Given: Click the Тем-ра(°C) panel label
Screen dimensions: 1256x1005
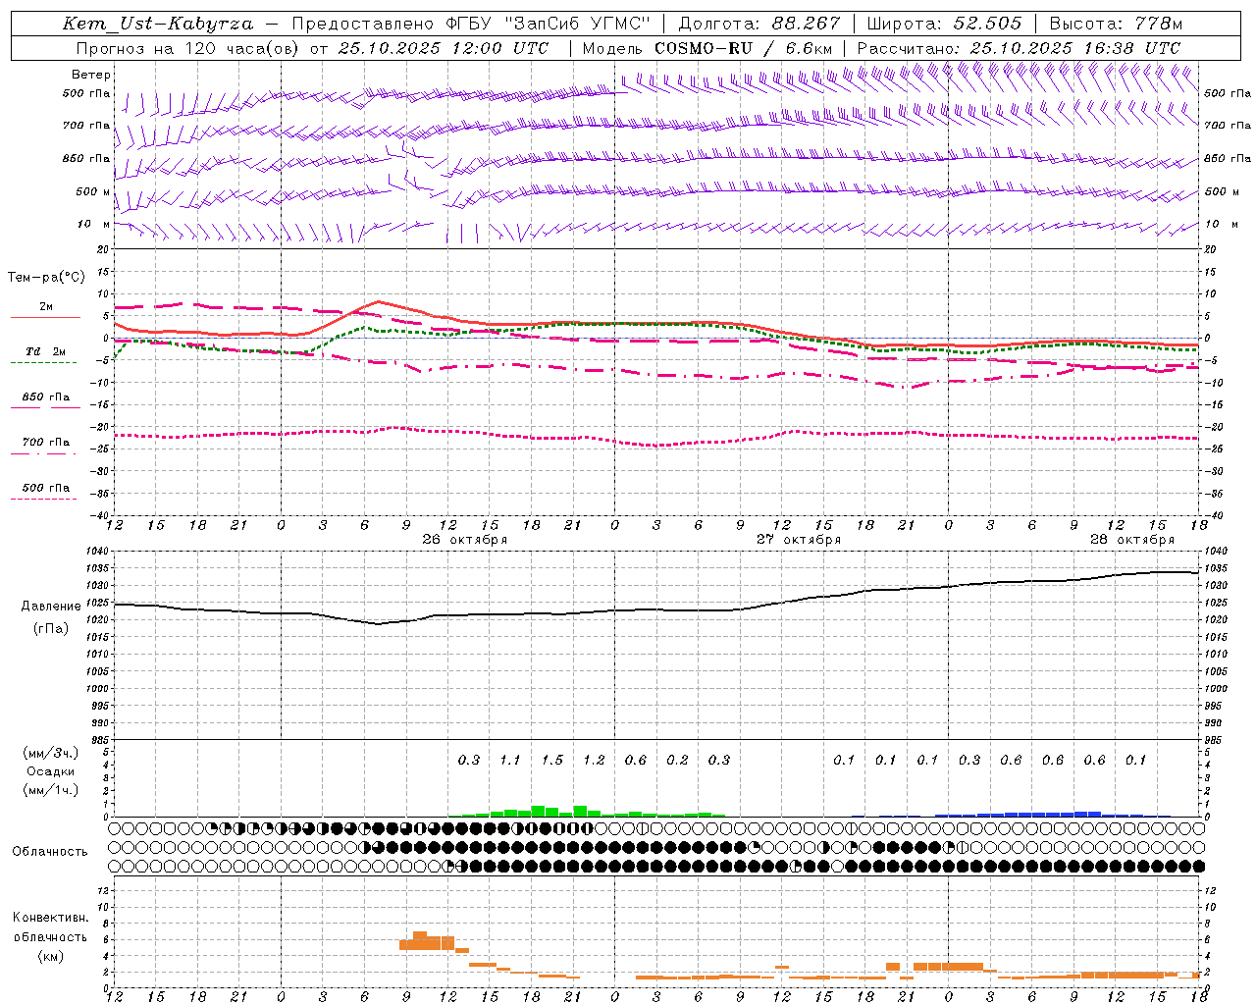Looking at the screenshot, I should click(x=46, y=278).
